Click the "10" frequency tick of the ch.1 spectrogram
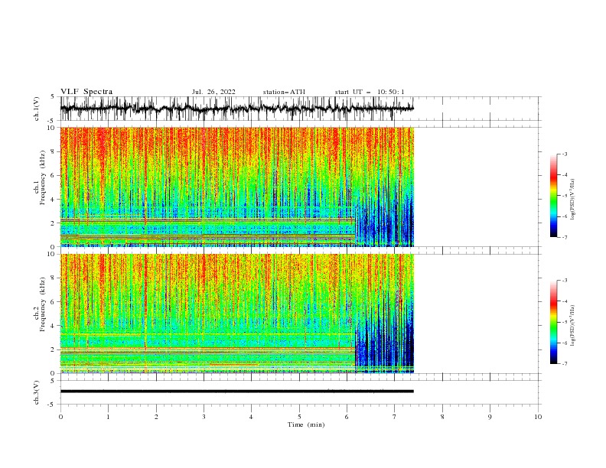606x468 pixels. 54,128
